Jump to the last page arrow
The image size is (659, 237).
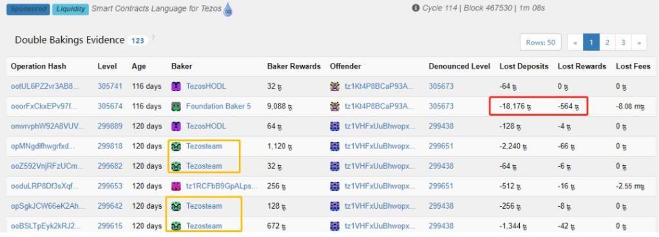pos(639,42)
